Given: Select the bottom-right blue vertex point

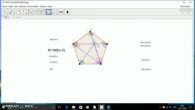Looking at the screenshot, I should [x=101, y=64].
